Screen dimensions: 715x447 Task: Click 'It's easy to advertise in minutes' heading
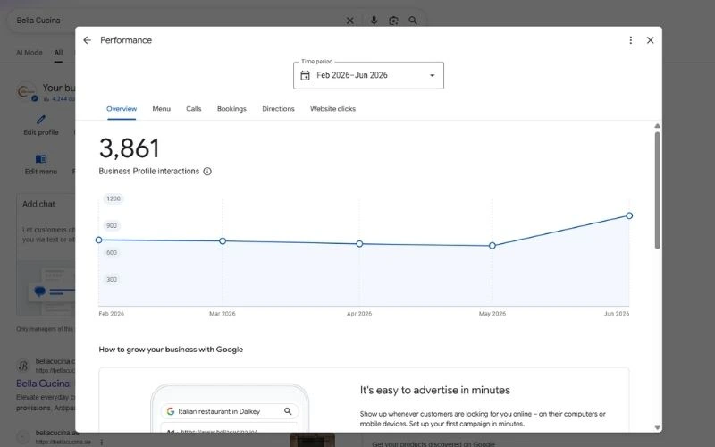point(435,390)
